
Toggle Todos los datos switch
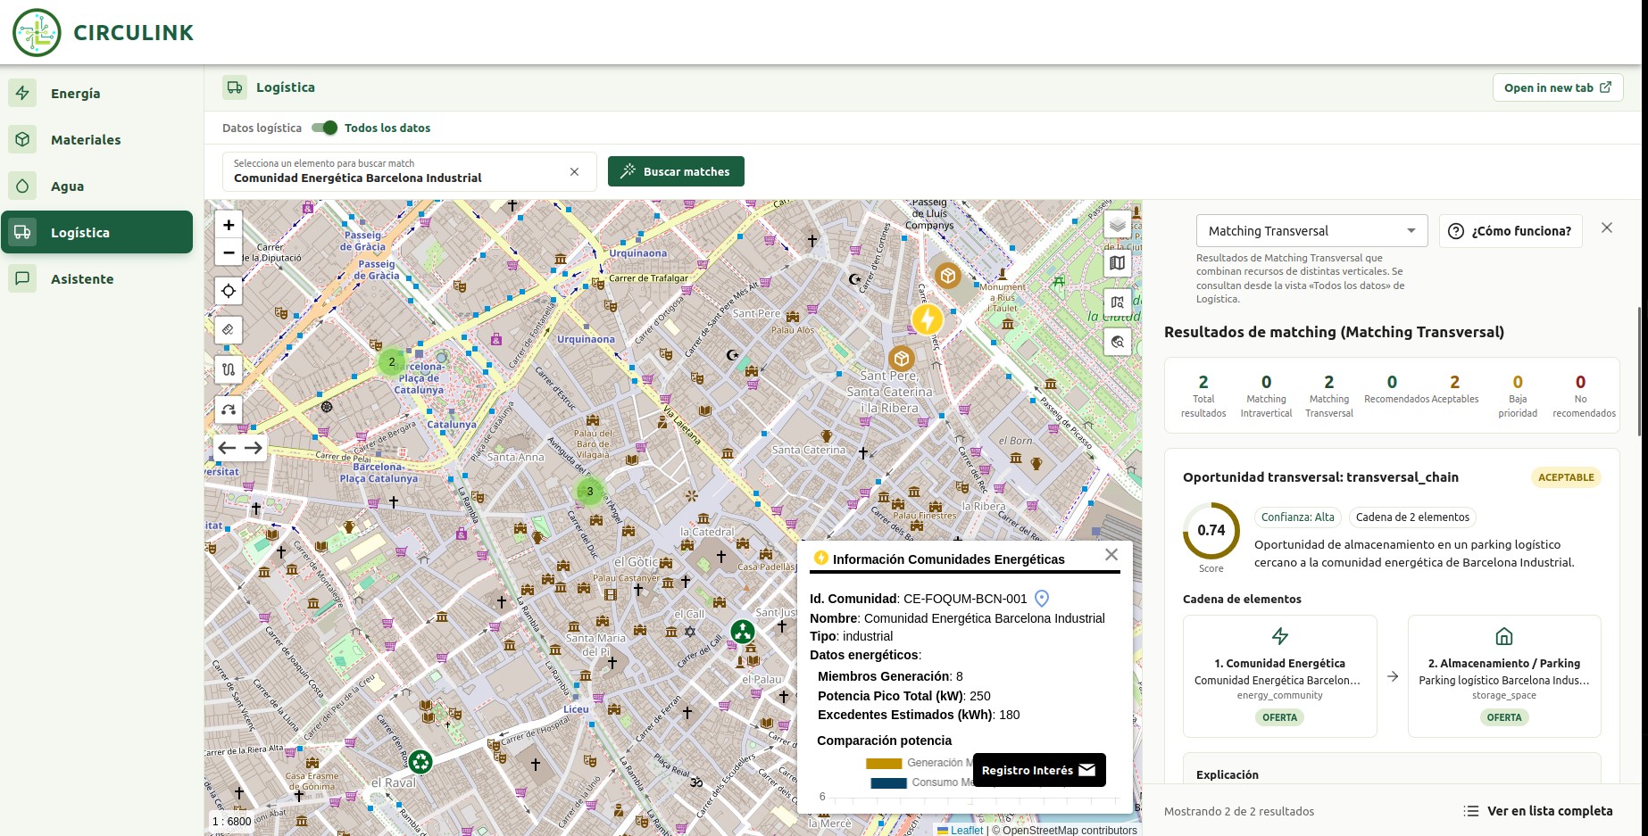325,128
